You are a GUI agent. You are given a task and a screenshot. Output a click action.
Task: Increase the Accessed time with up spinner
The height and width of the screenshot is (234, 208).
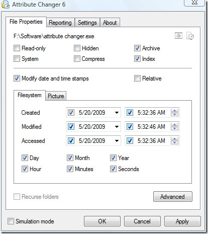[174, 139]
